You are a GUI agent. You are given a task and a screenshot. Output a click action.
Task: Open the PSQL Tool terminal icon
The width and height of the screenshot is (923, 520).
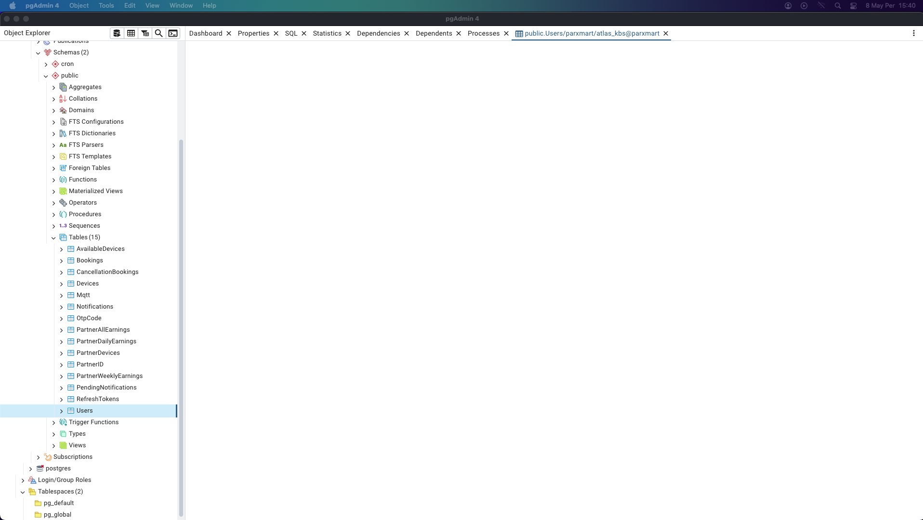(x=173, y=33)
